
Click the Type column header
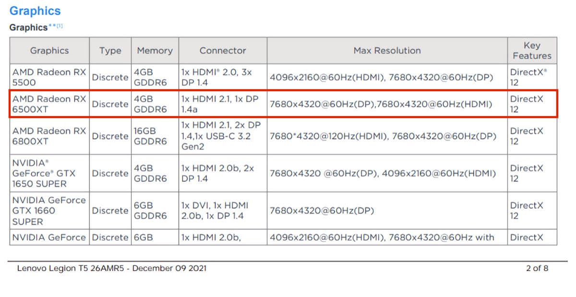[110, 50]
